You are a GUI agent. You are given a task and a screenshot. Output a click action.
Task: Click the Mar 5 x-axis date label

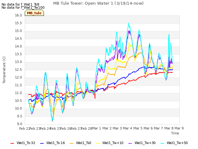pyautogui.click(x=138, y=128)
